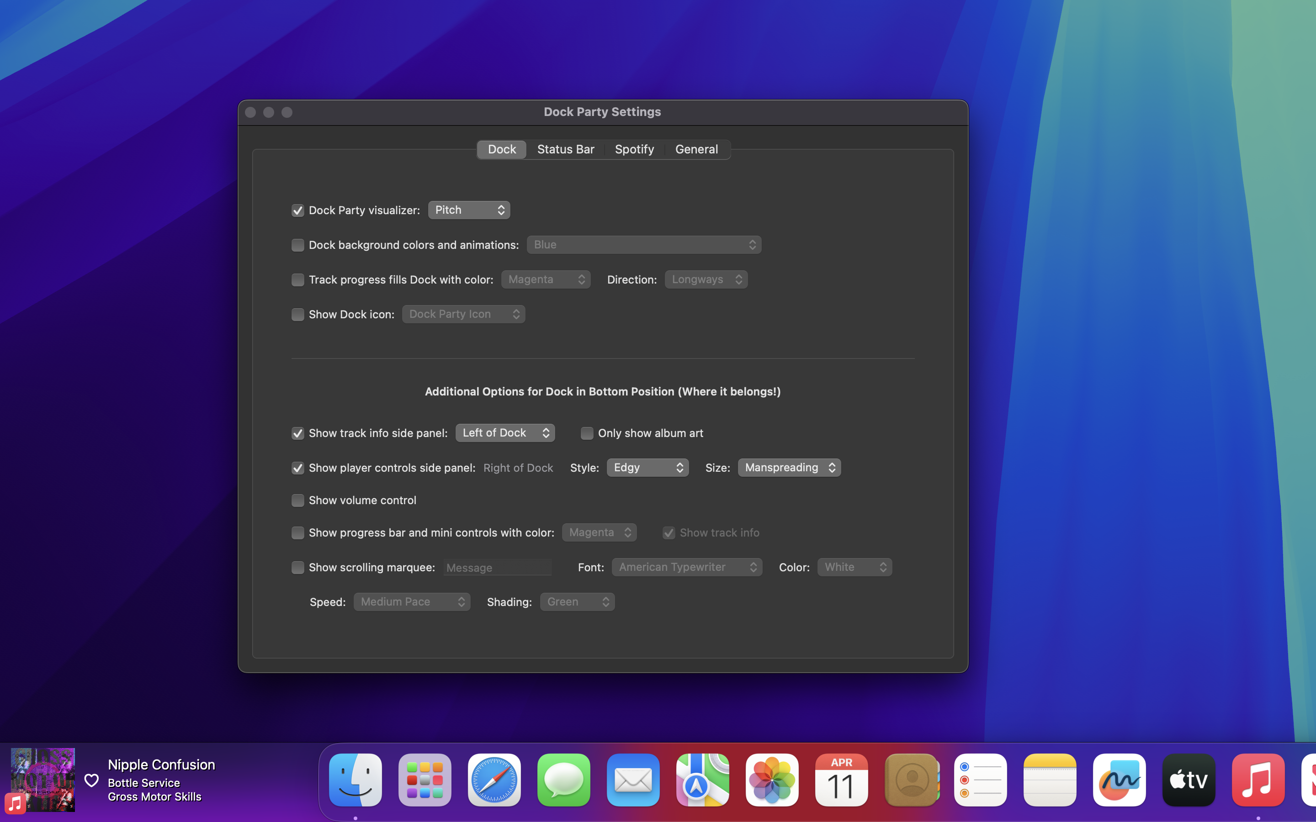Open Finder from the Dock

tap(355, 780)
